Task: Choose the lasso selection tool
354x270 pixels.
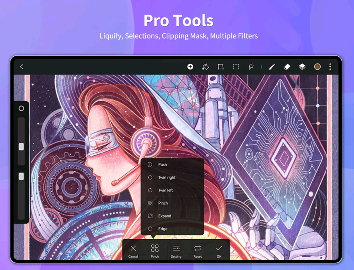Action: 251,67
